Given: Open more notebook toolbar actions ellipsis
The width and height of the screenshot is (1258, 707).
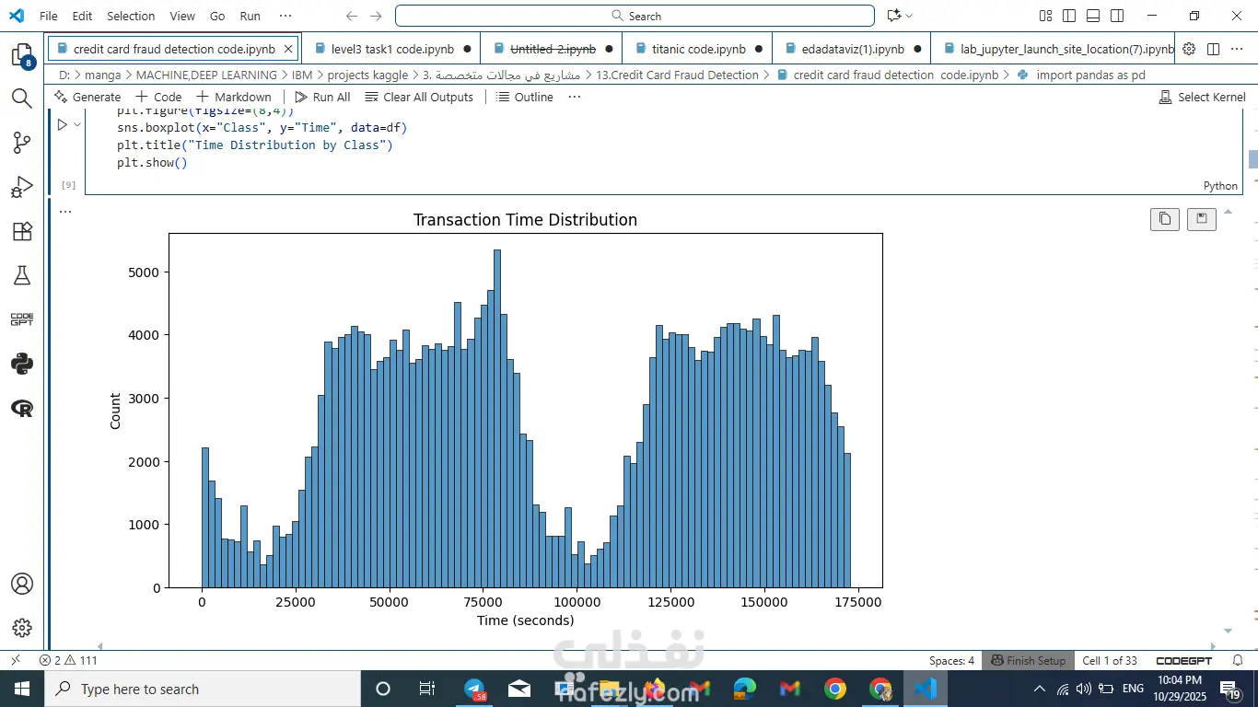Looking at the screenshot, I should tap(575, 97).
